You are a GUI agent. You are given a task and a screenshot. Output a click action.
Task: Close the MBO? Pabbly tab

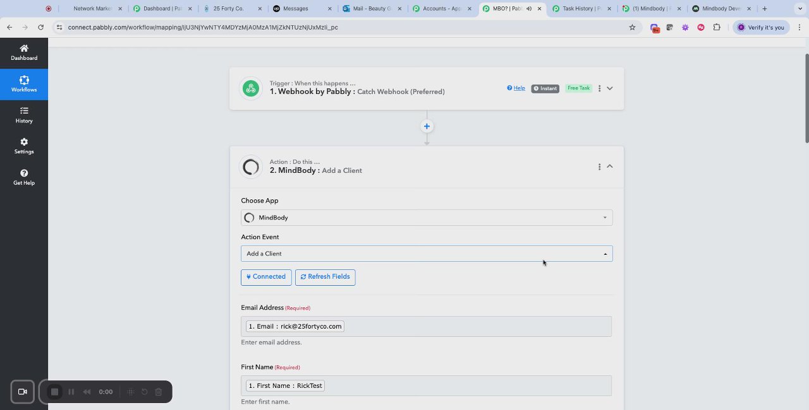click(539, 9)
